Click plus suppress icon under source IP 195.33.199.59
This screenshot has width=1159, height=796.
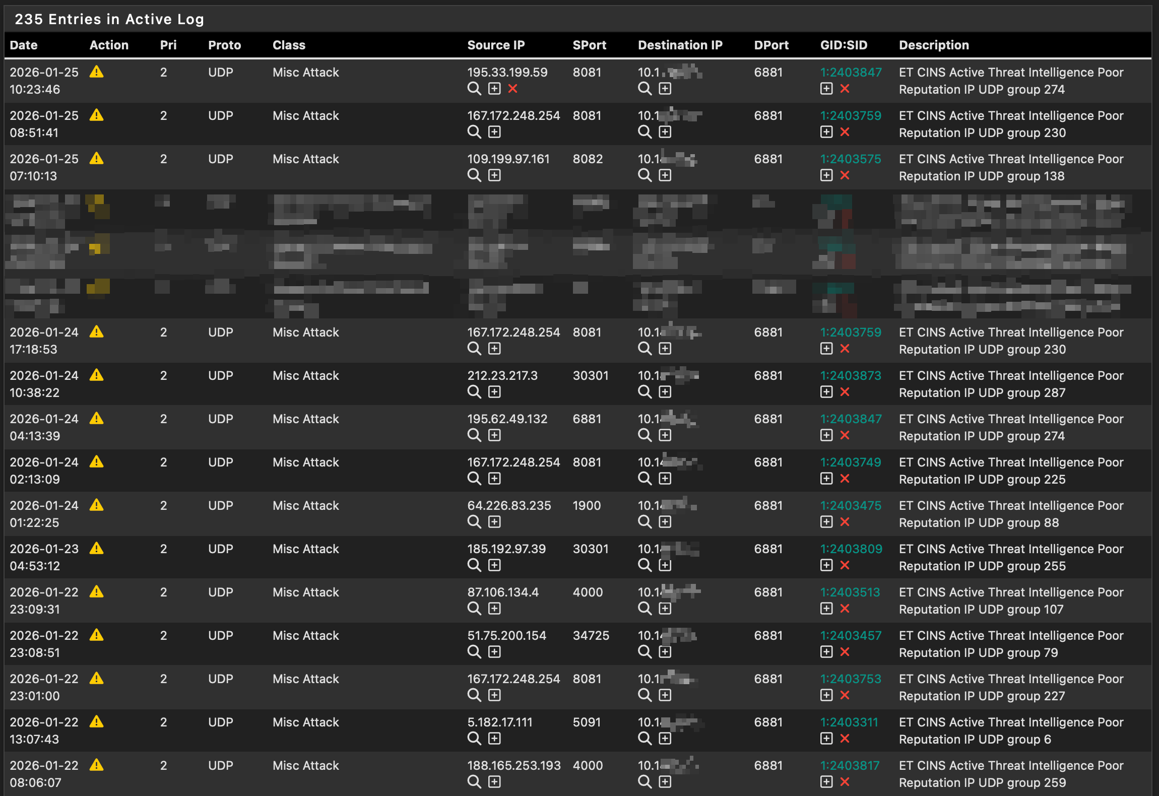click(x=494, y=89)
